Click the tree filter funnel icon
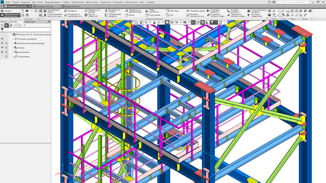Image resolution: width=326 pixels, height=183 pixels. [2, 30]
